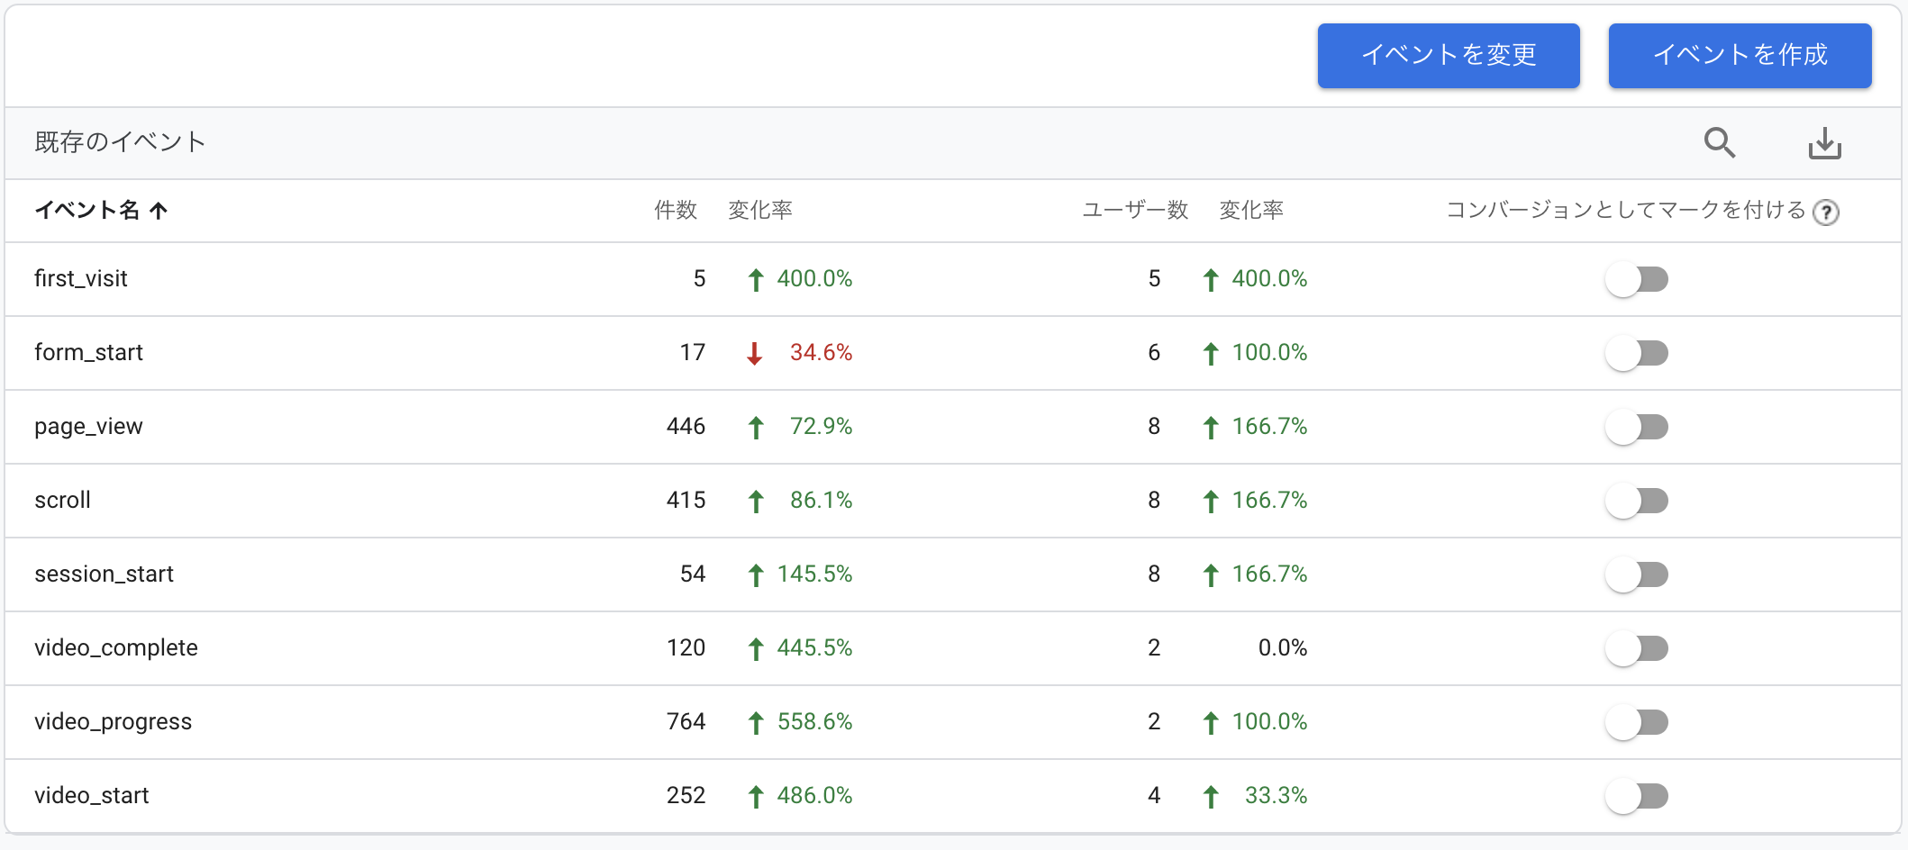
Task: Click the イベントを作成 button
Action: point(1740,56)
